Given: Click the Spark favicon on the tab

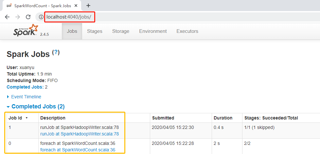Looking at the screenshot, I should pyautogui.click(x=9, y=6).
